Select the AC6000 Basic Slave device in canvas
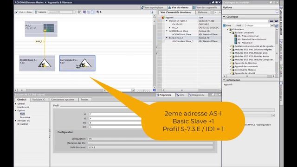This screenshot has width=297, height=167. click(x=37, y=63)
